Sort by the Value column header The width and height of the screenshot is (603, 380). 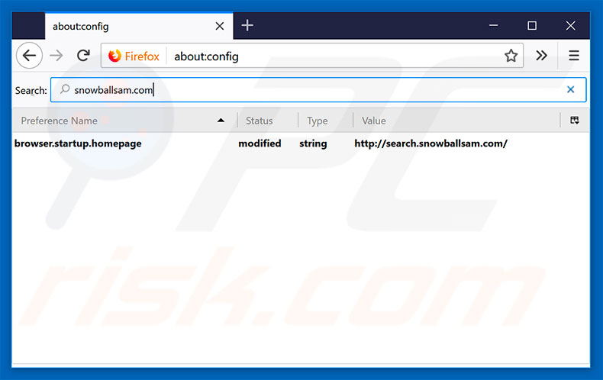(456, 121)
